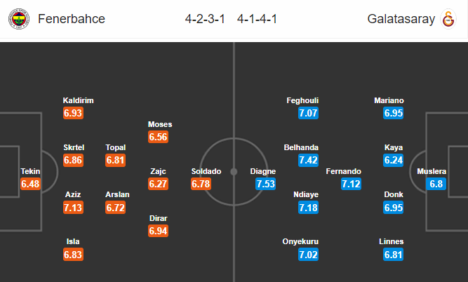Click Diagne's 7.53 rating badge
The width and height of the screenshot is (468, 282).
pyautogui.click(x=266, y=184)
